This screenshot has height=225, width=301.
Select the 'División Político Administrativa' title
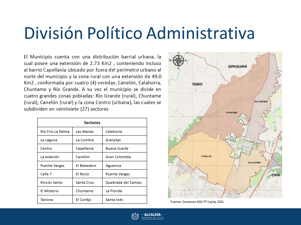click(139, 33)
